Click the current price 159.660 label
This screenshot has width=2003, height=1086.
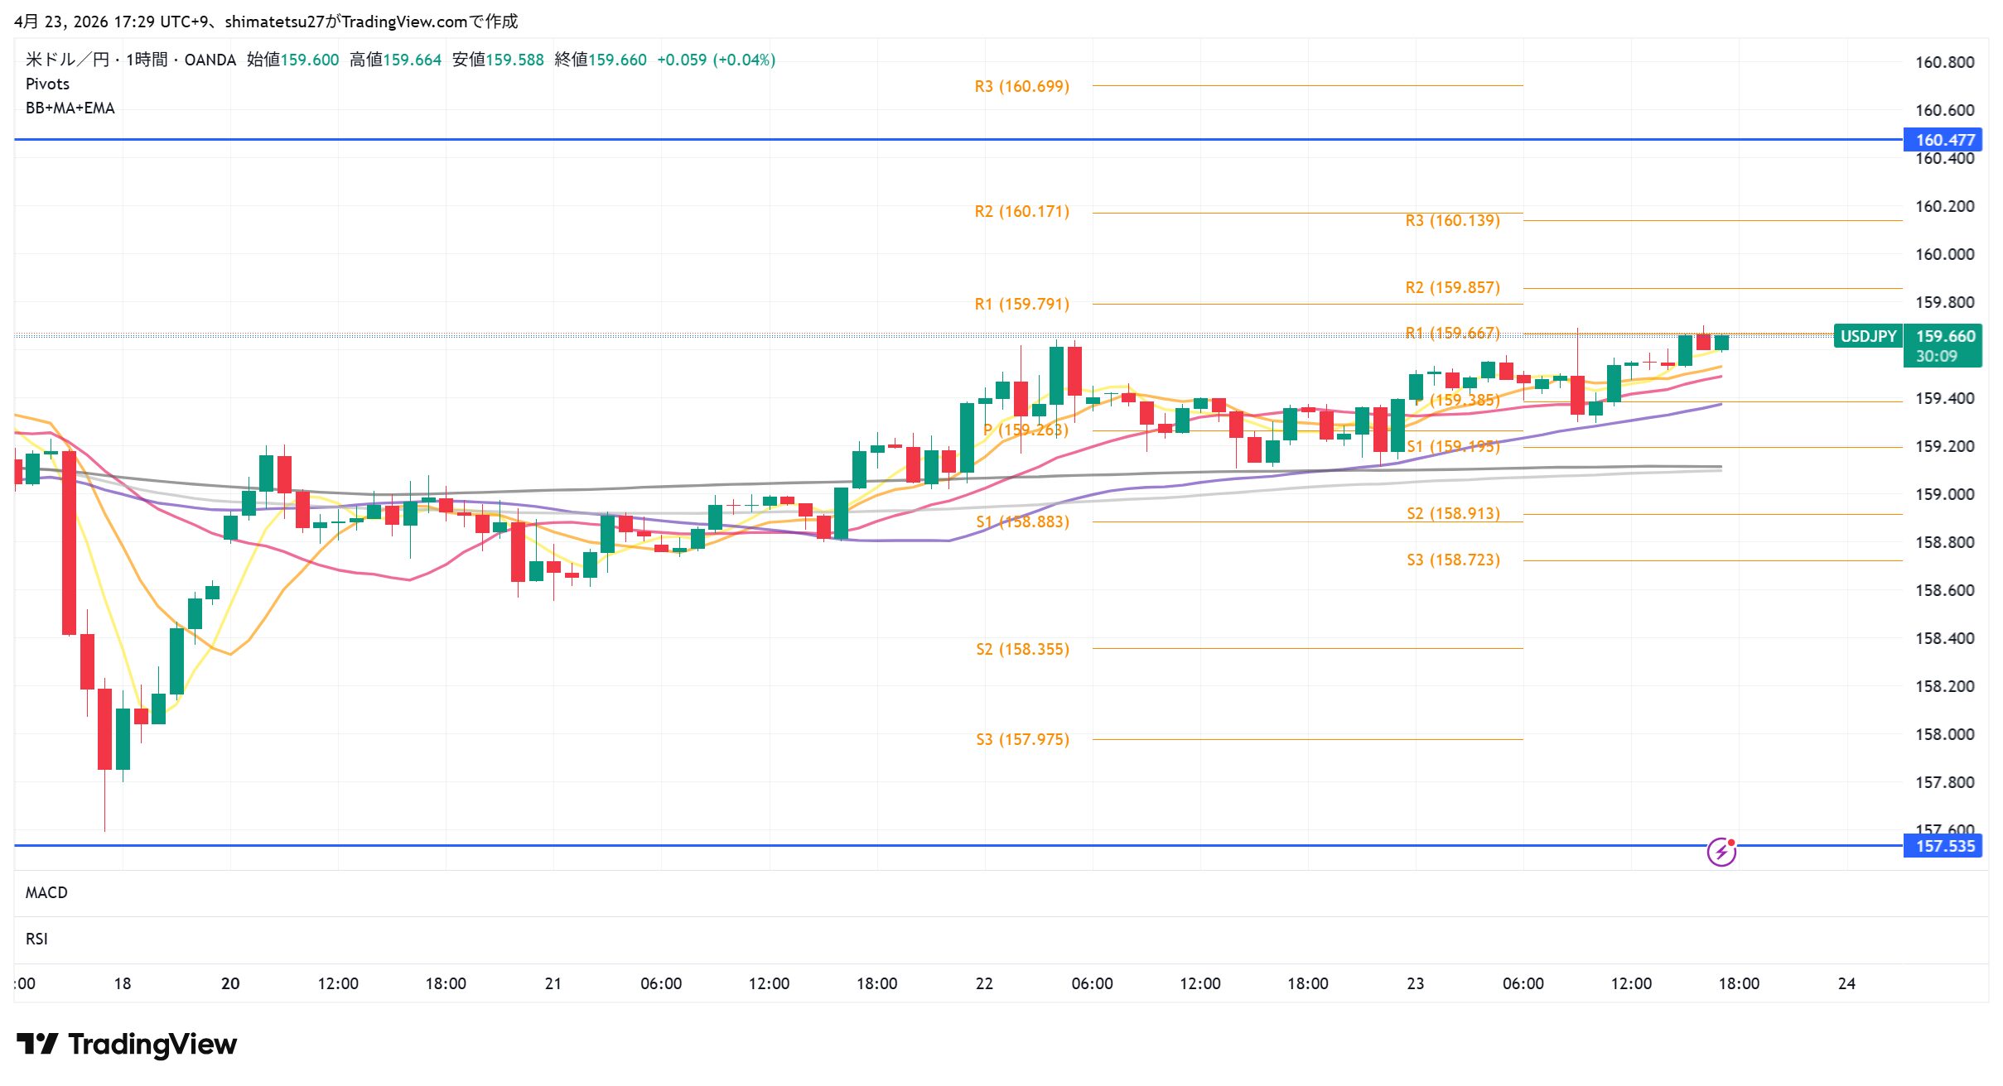coord(1945,336)
